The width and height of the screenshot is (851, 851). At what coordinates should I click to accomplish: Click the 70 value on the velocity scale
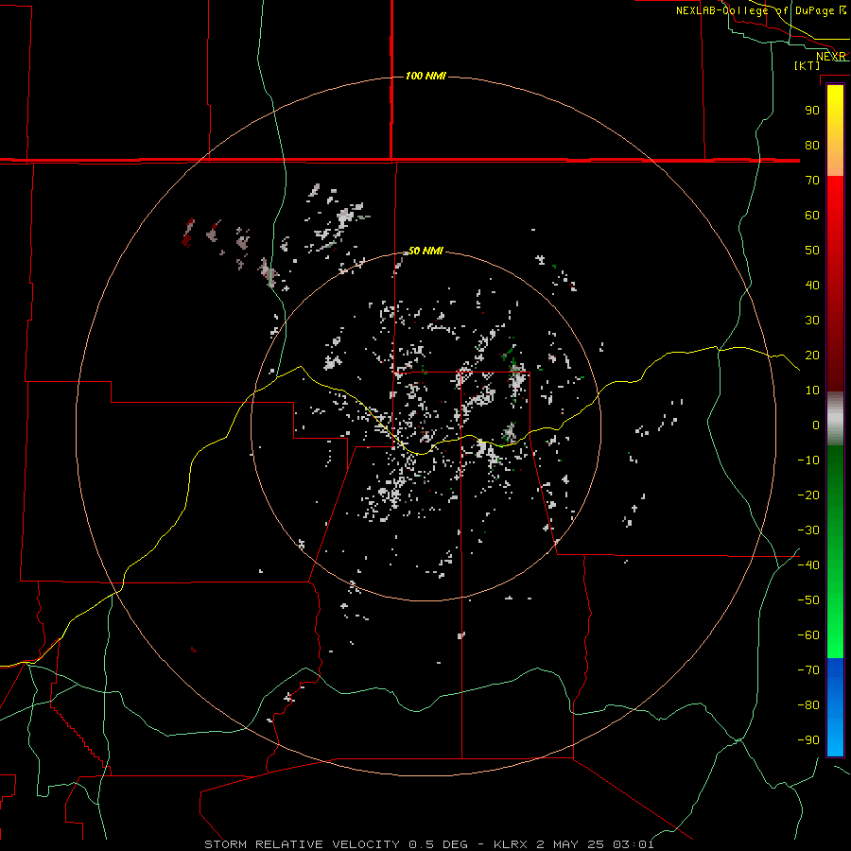click(x=812, y=181)
